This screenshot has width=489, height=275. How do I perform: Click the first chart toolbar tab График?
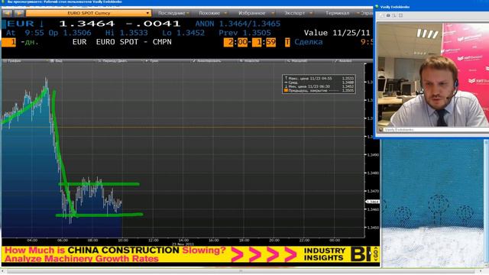click(12, 61)
